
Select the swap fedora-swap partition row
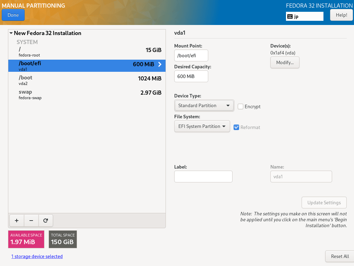click(x=87, y=94)
